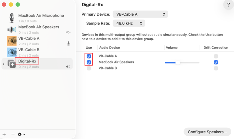
Task: Click the Digital-Rx multi-output device icon
Action: pyautogui.click(x=12, y=64)
